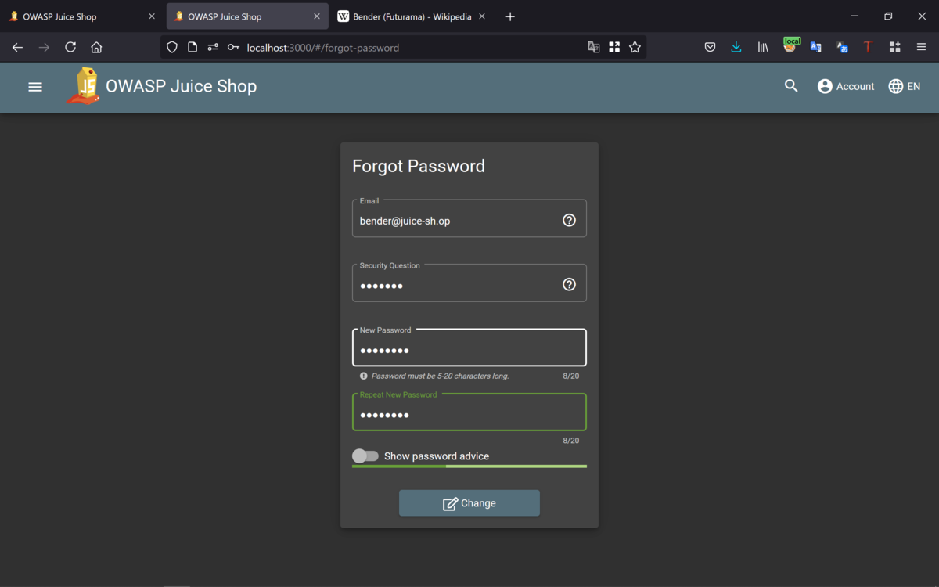Focus the Repeat New Password field
The height and width of the screenshot is (587, 939).
click(469, 412)
